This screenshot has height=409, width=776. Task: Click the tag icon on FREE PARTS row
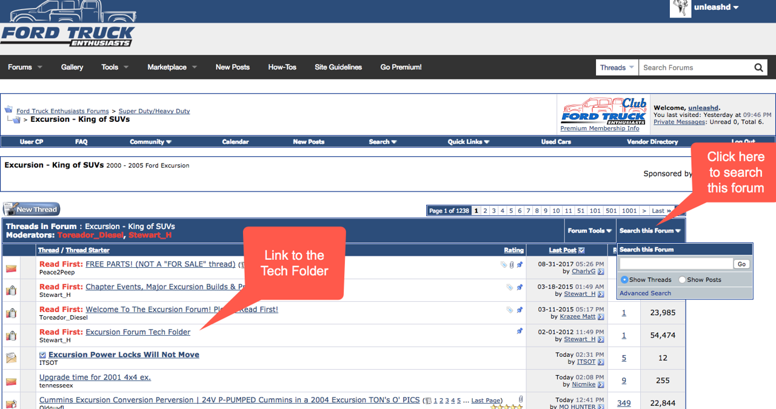pos(503,265)
